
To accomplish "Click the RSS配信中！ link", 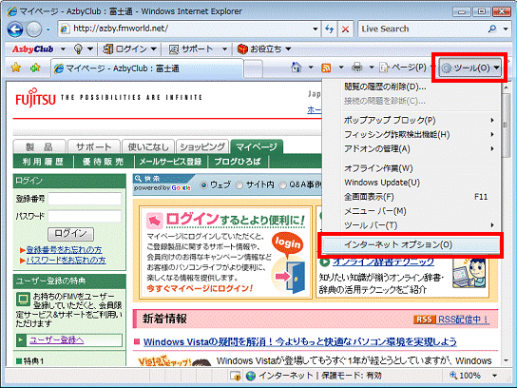I will (463, 320).
